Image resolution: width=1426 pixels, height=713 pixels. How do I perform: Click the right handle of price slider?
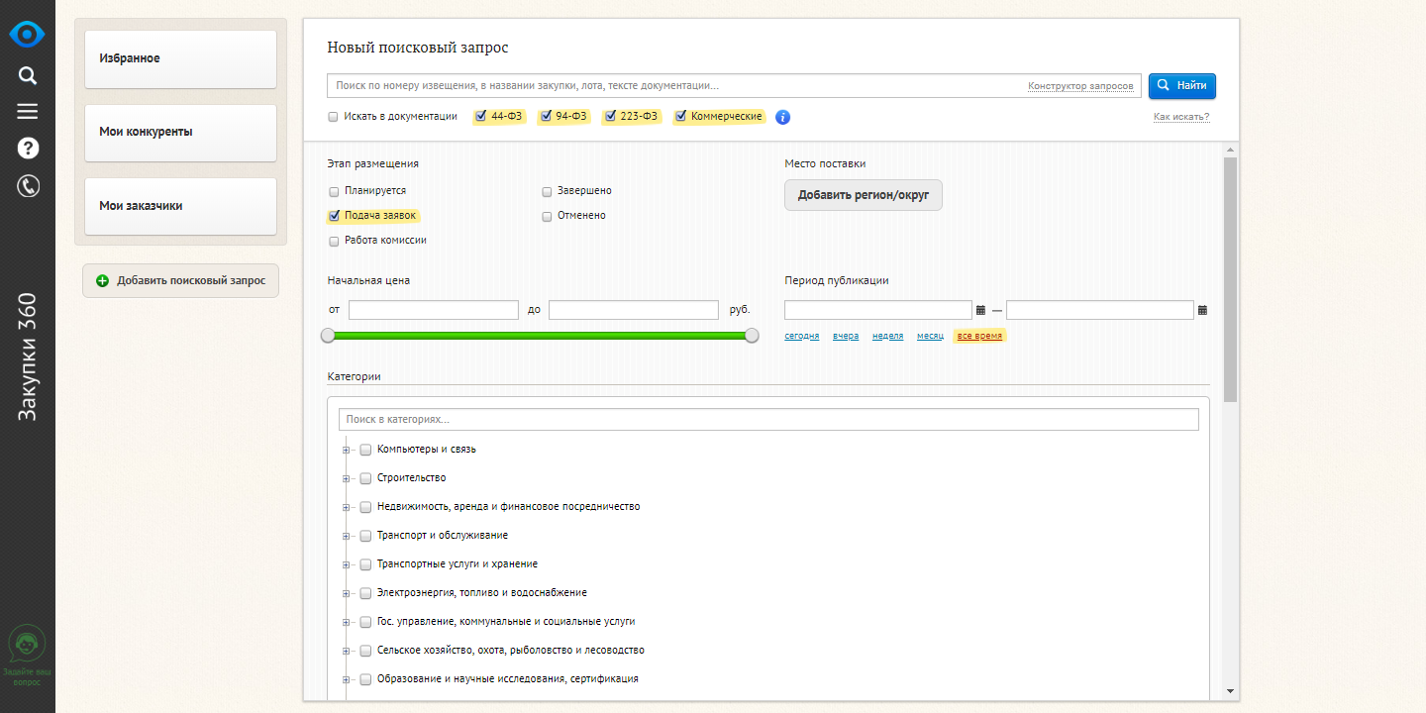(x=752, y=336)
